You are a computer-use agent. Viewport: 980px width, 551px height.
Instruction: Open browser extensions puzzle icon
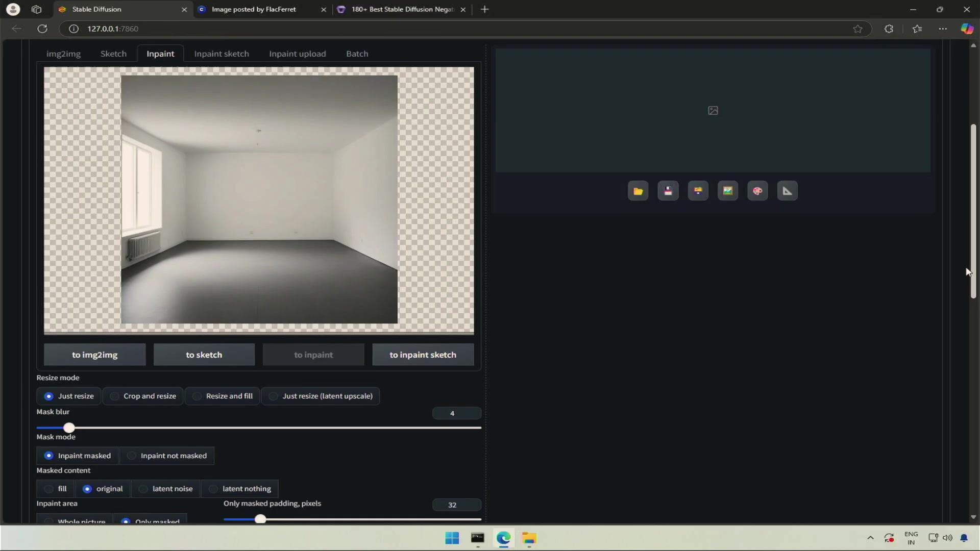tap(889, 29)
